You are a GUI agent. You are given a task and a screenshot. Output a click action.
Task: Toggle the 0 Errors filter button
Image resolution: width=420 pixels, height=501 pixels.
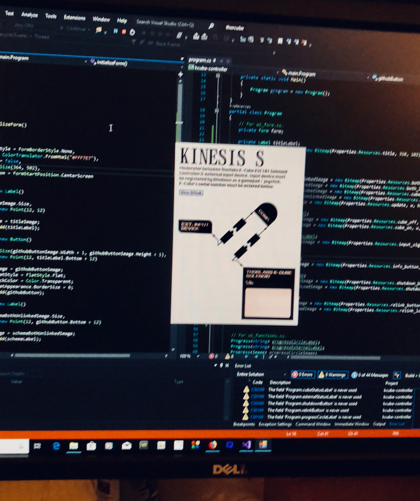tap(302, 374)
